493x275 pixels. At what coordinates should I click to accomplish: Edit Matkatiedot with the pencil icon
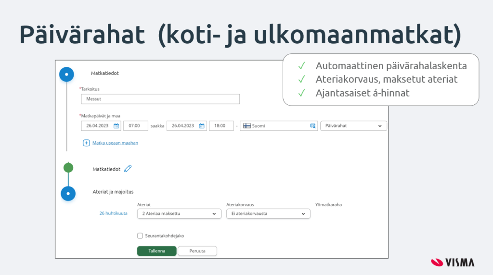(x=128, y=169)
